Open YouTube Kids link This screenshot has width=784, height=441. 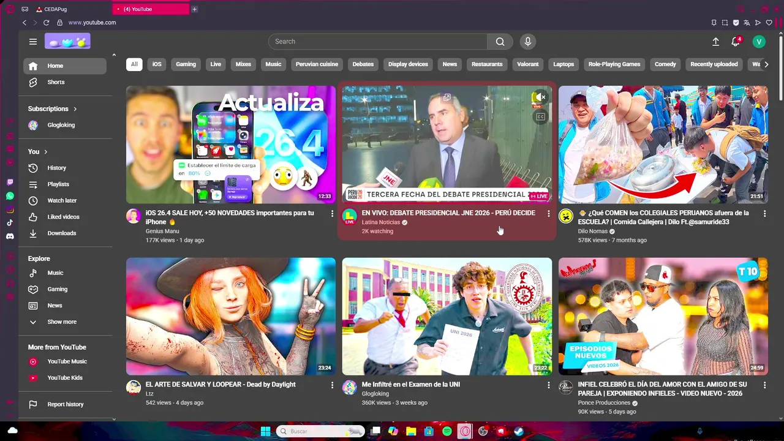pos(64,378)
